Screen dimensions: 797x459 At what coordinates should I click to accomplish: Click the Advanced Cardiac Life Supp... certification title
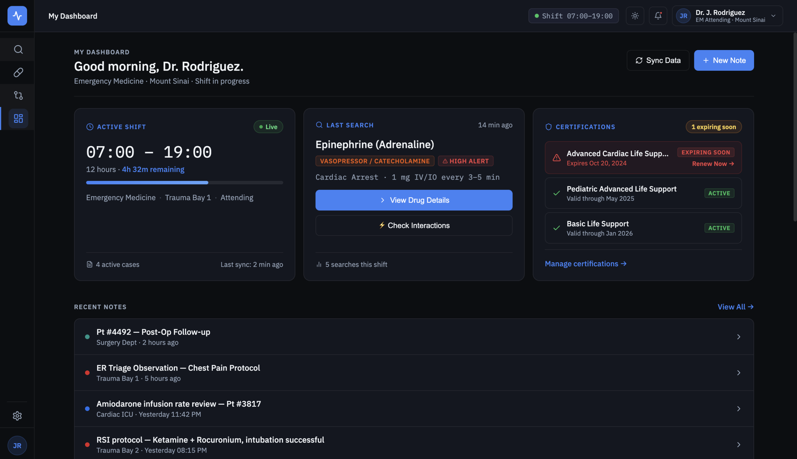pos(617,154)
